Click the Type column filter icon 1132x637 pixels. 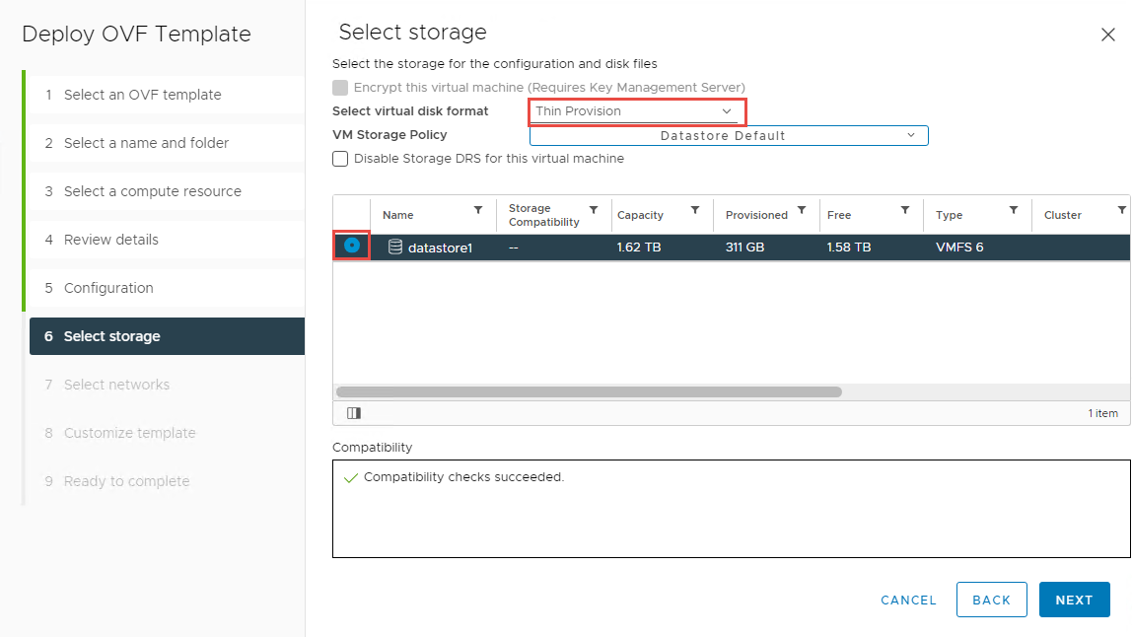coord(1013,210)
